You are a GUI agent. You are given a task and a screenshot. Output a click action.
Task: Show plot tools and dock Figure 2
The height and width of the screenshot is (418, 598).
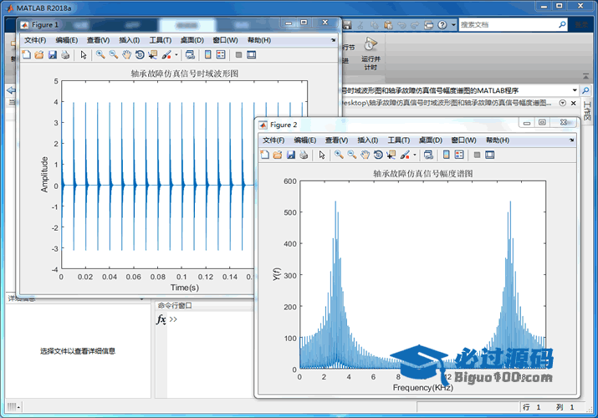point(489,155)
